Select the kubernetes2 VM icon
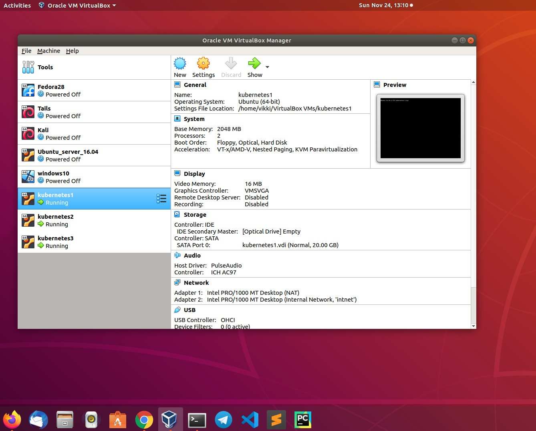Image resolution: width=536 pixels, height=431 pixels. [x=28, y=220]
